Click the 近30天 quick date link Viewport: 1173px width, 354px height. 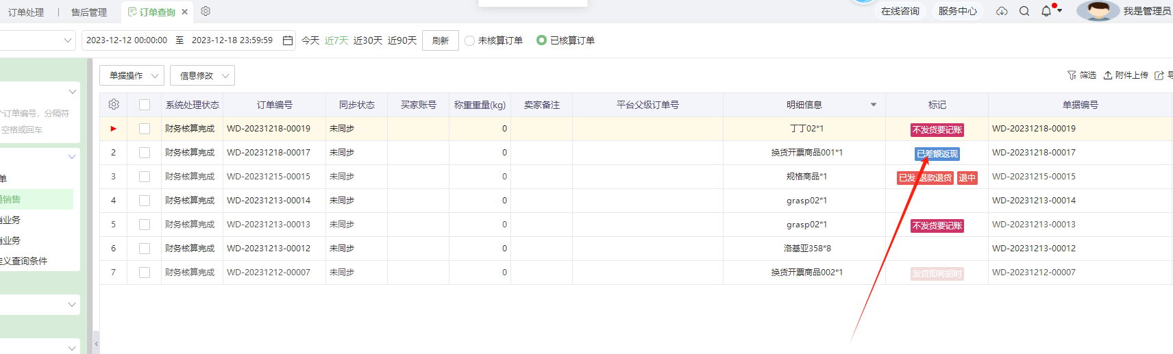(x=368, y=40)
